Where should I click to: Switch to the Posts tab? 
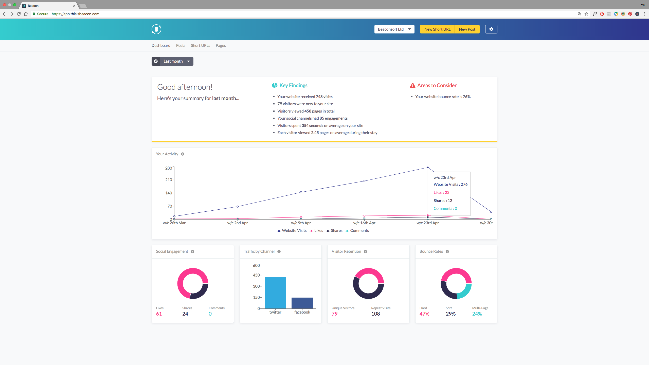pos(181,46)
